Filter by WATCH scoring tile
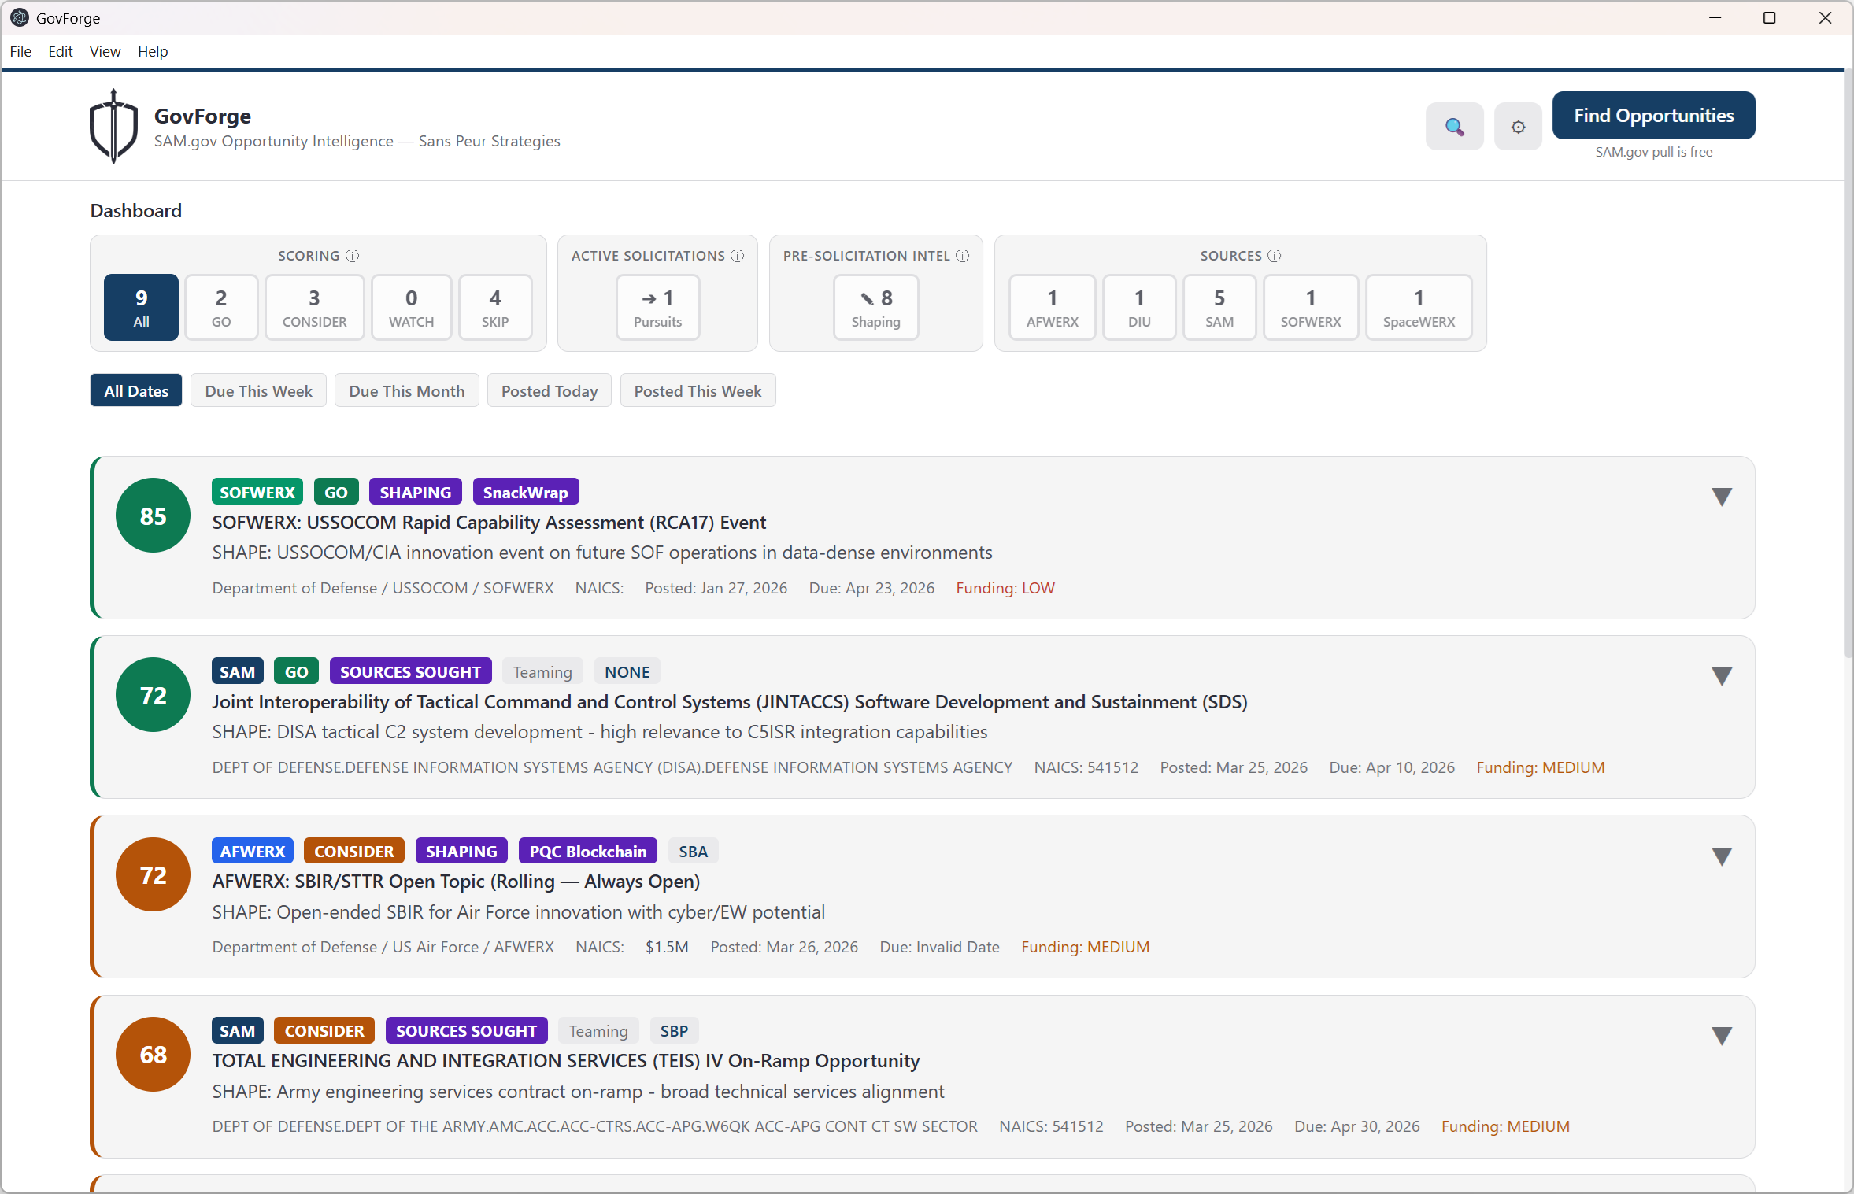The height and width of the screenshot is (1194, 1854). pos(411,307)
